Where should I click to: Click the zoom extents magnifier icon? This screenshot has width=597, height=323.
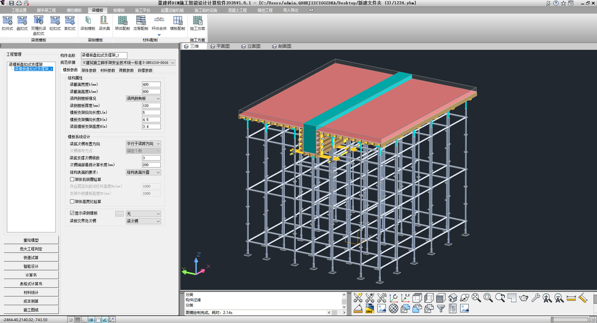click(x=476, y=297)
